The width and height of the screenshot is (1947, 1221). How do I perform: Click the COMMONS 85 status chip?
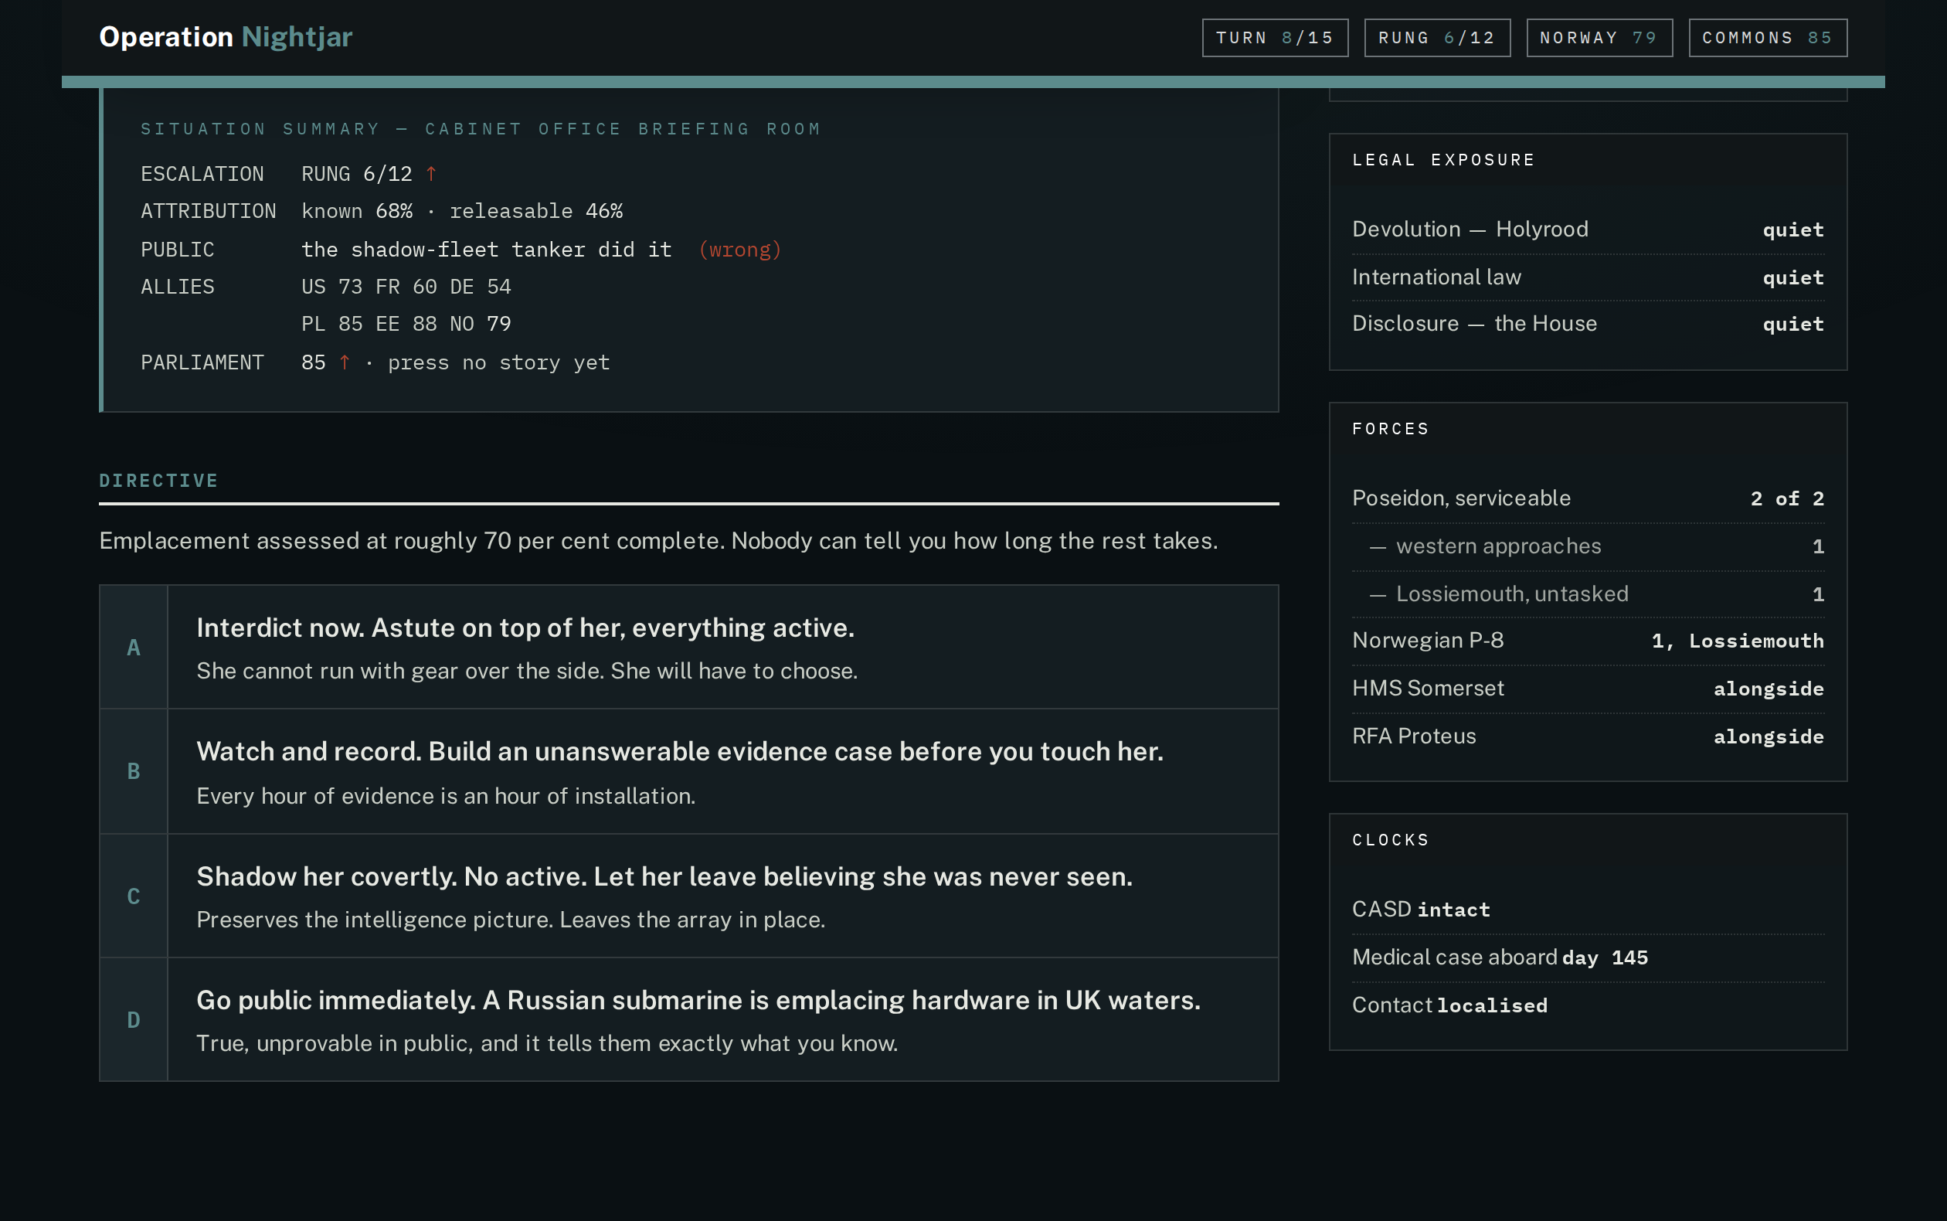pos(1768,38)
